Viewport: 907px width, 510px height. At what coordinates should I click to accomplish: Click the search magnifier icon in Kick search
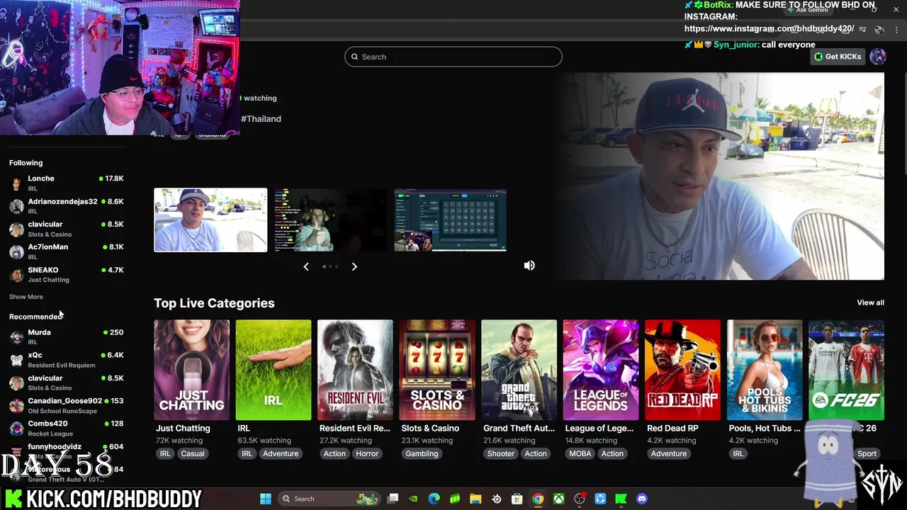pos(354,57)
